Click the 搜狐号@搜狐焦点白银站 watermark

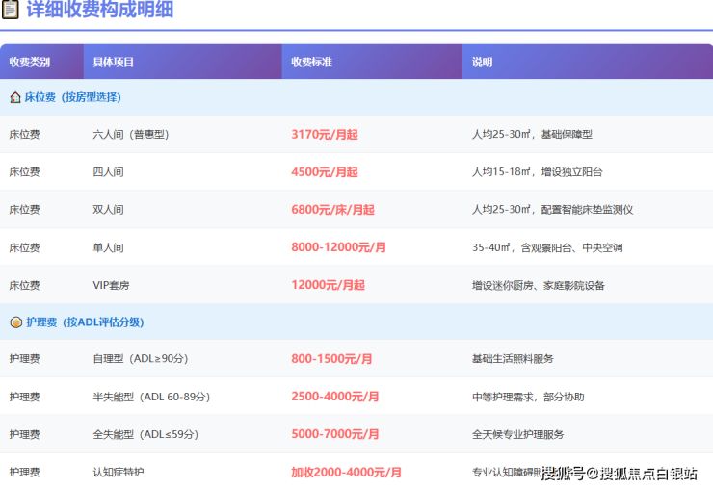point(624,473)
